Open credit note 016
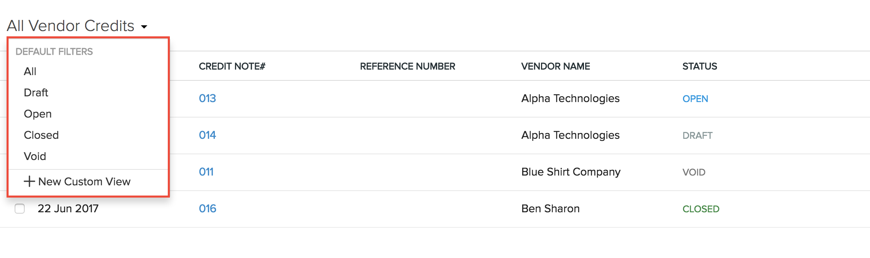 207,208
